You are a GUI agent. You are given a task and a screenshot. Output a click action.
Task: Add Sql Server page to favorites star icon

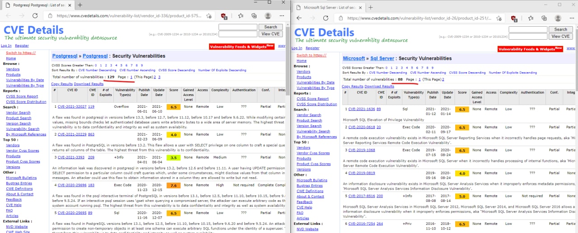499,18
